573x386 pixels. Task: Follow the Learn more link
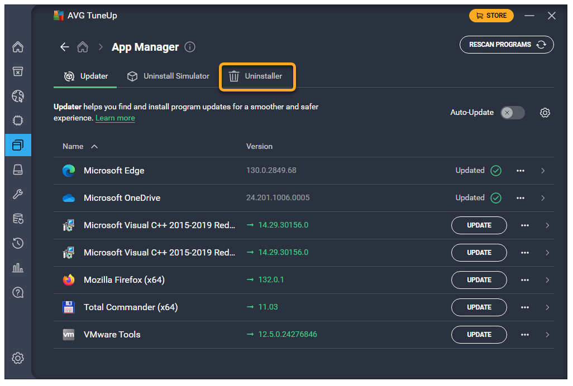point(115,118)
